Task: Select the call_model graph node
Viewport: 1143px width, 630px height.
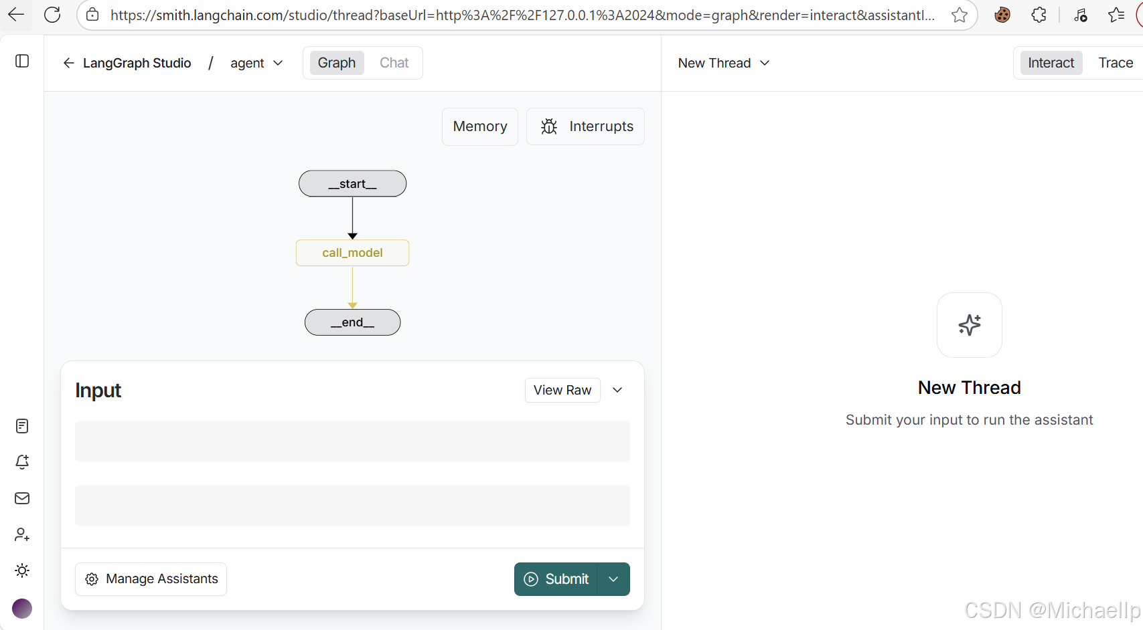Action: [x=353, y=253]
